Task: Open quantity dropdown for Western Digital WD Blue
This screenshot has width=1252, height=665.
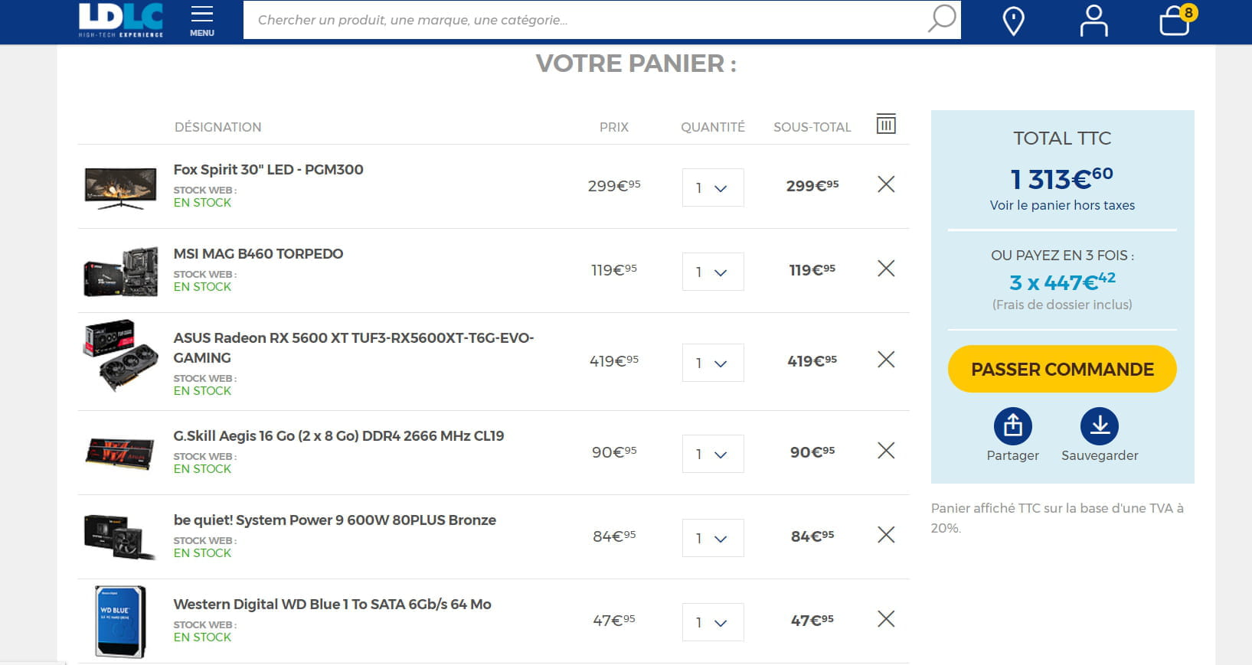Action: click(713, 622)
